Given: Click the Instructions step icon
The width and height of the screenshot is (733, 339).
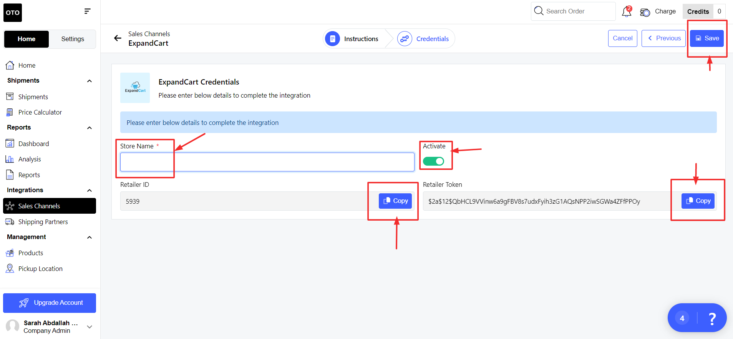Looking at the screenshot, I should point(332,39).
